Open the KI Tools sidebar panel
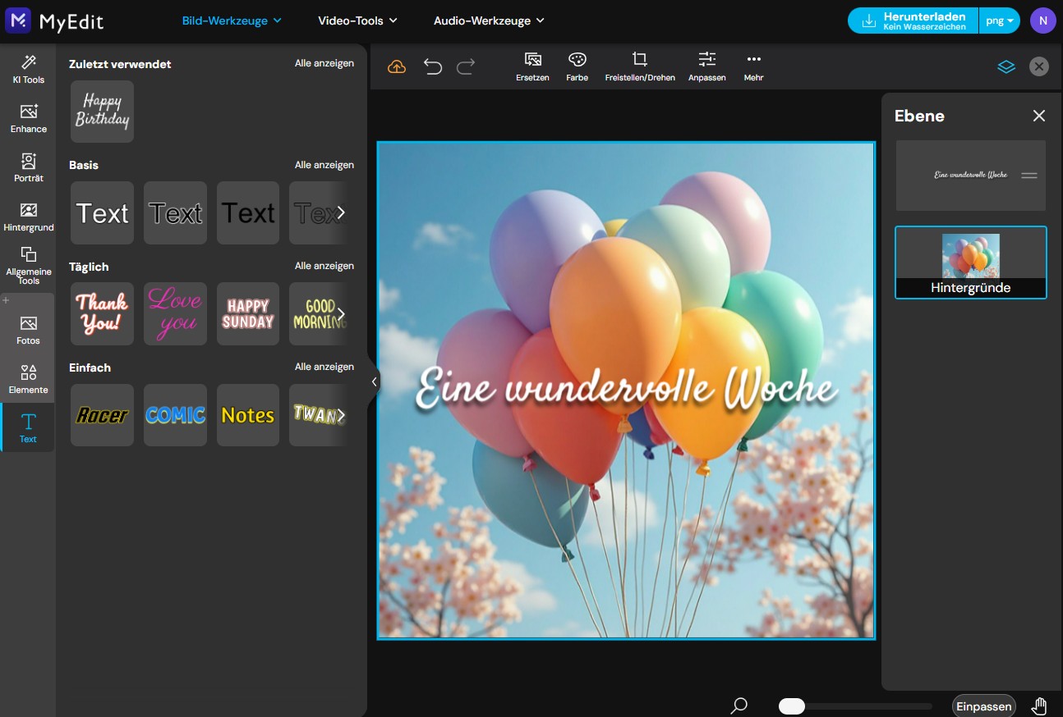This screenshot has width=1063, height=717. (28, 69)
